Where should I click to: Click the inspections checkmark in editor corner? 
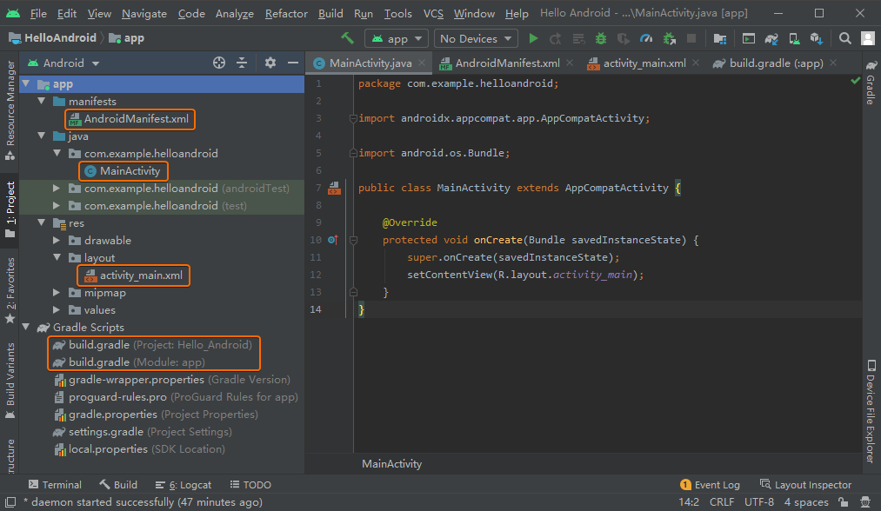pos(855,81)
